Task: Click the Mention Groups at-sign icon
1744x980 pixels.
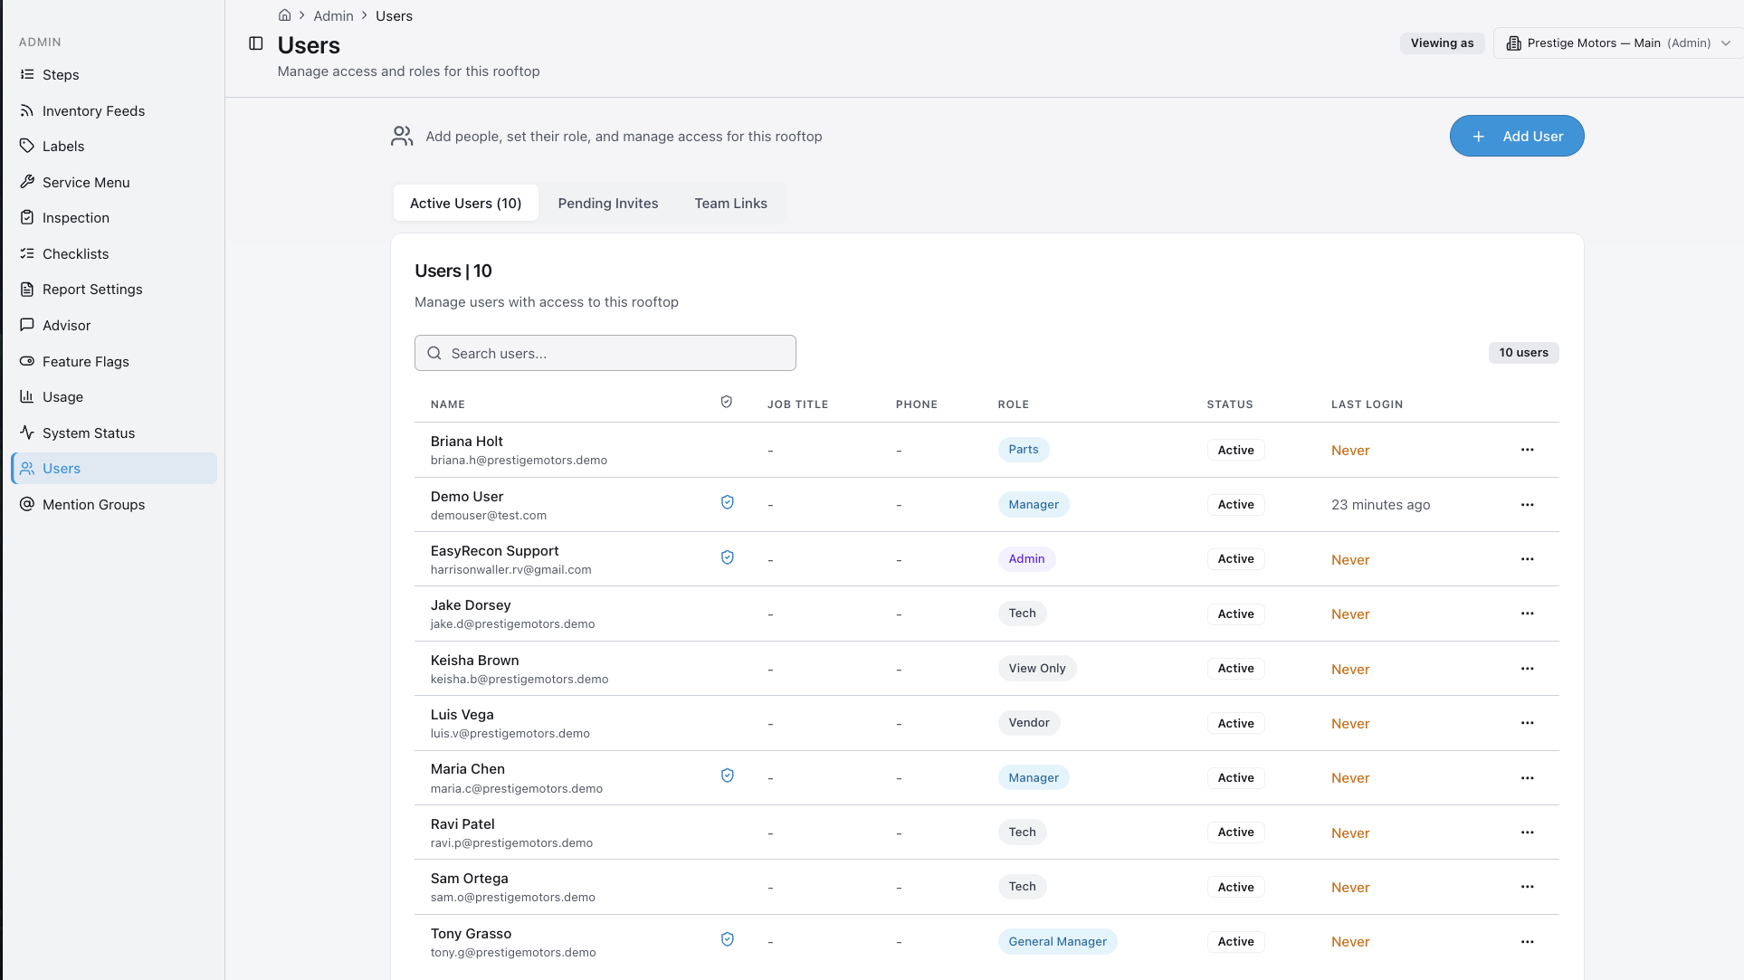Action: pyautogui.click(x=27, y=504)
